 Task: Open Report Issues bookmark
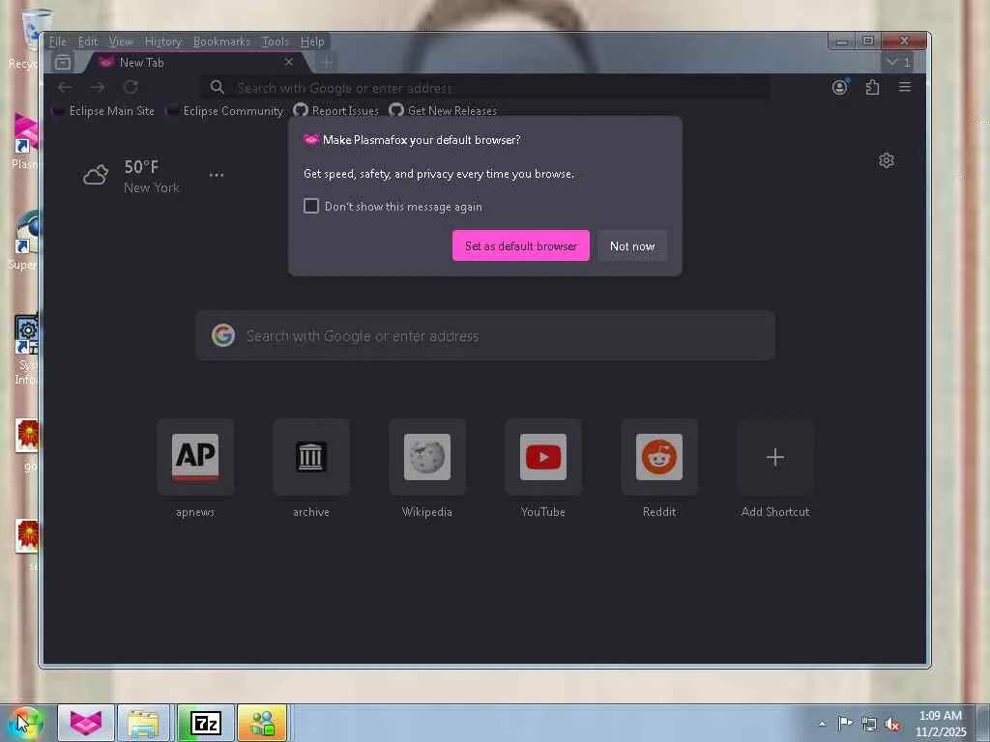pyautogui.click(x=336, y=111)
